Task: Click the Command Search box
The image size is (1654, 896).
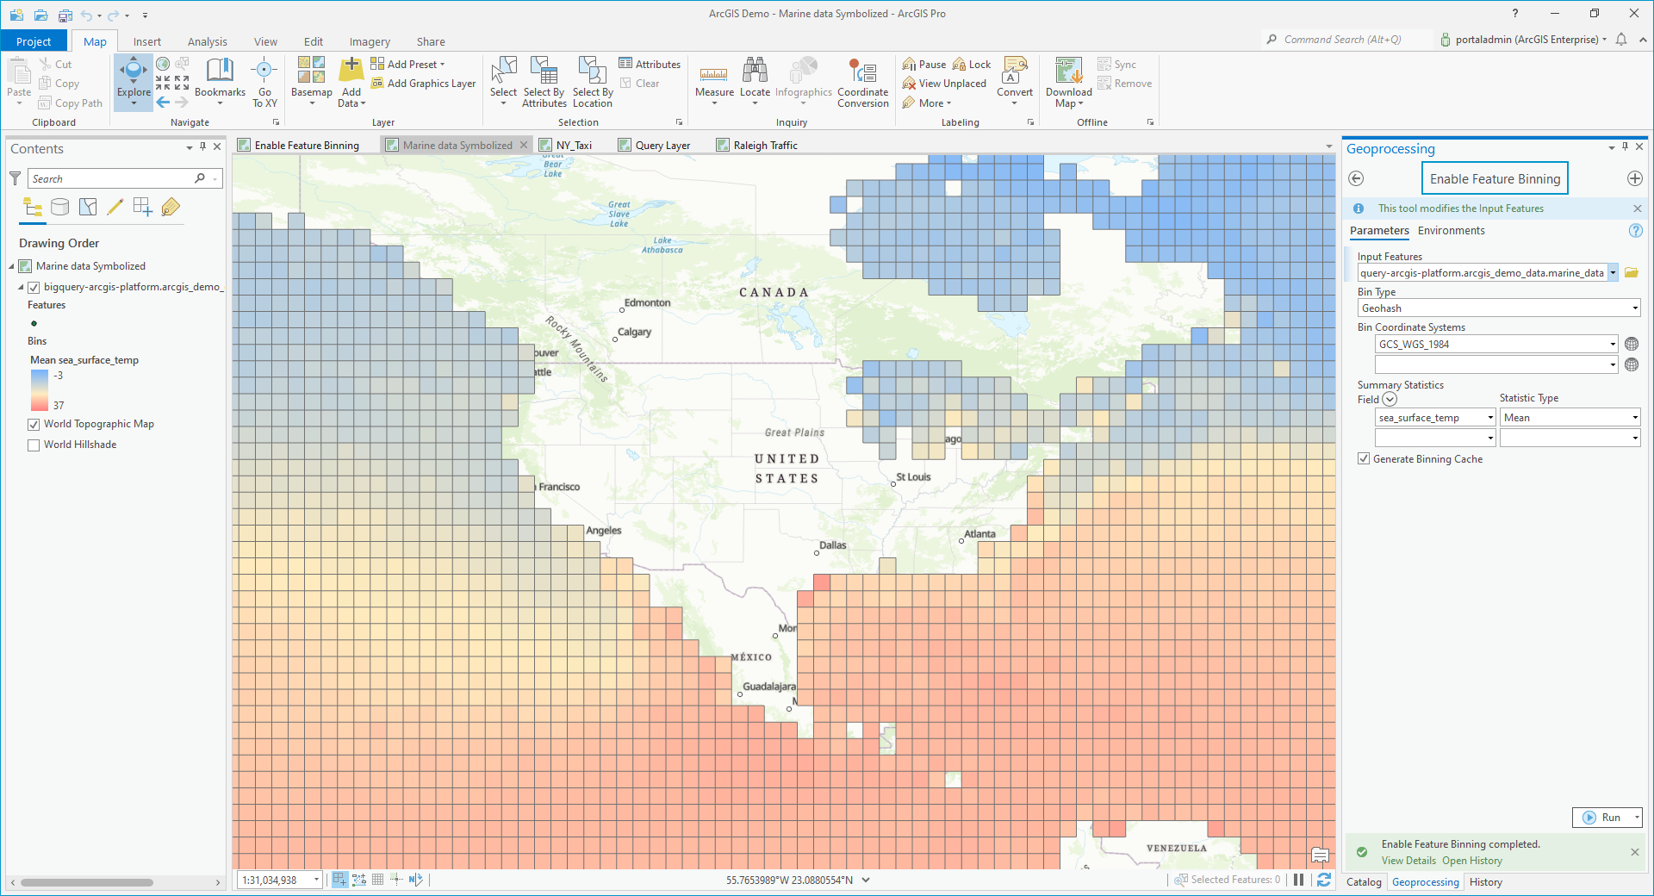Action: (x=1347, y=40)
